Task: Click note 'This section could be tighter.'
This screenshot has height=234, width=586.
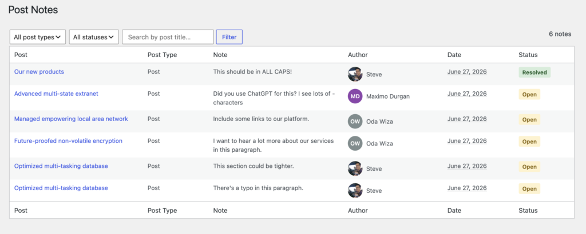Action: coord(254,166)
